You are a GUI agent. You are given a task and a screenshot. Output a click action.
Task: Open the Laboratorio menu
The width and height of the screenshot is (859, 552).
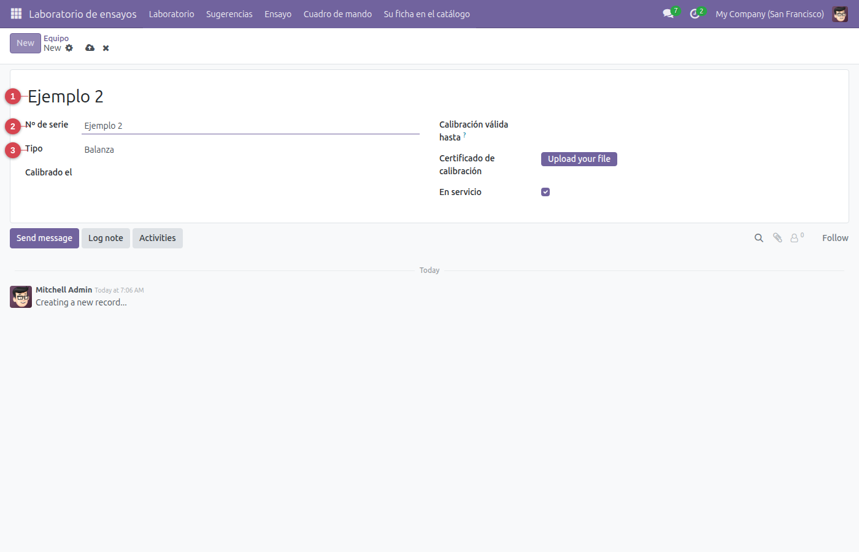click(x=171, y=13)
